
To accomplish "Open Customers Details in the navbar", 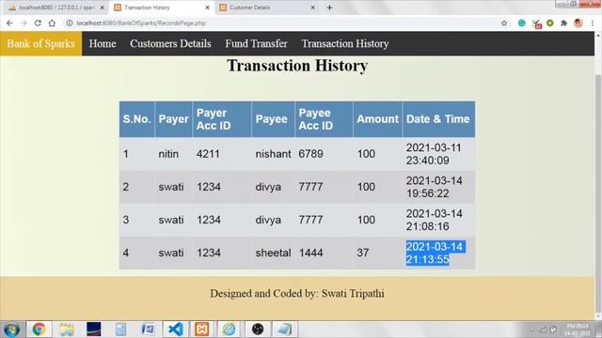I will point(170,44).
